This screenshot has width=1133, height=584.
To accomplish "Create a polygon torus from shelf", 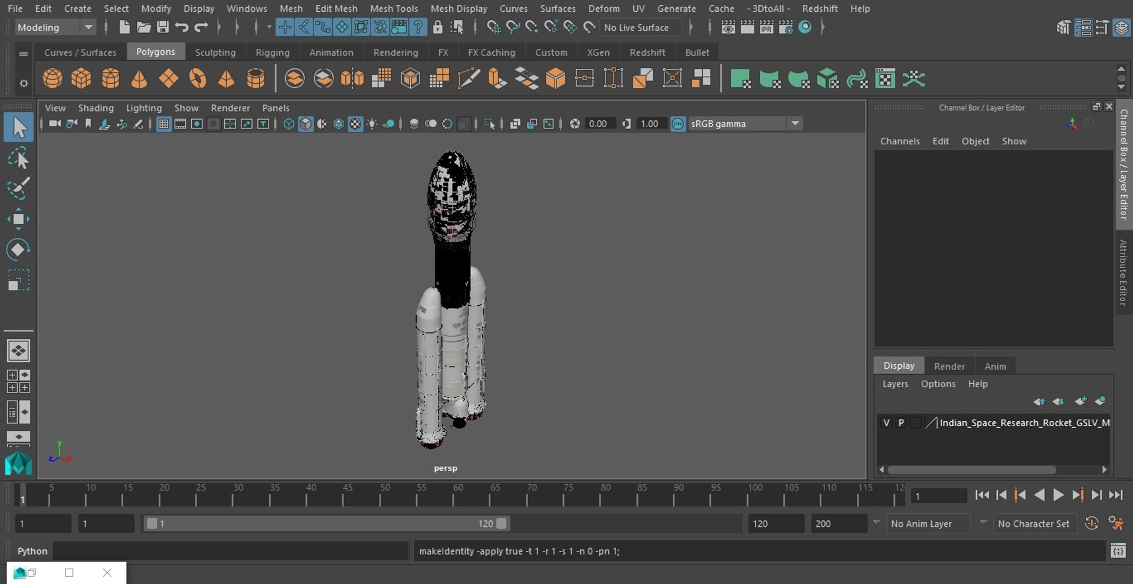I will (x=198, y=78).
